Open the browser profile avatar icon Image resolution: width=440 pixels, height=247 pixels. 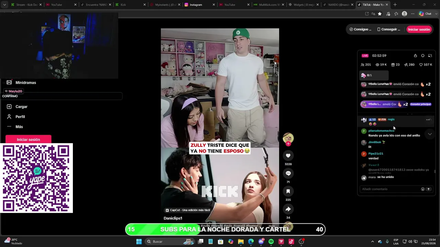[x=405, y=14]
